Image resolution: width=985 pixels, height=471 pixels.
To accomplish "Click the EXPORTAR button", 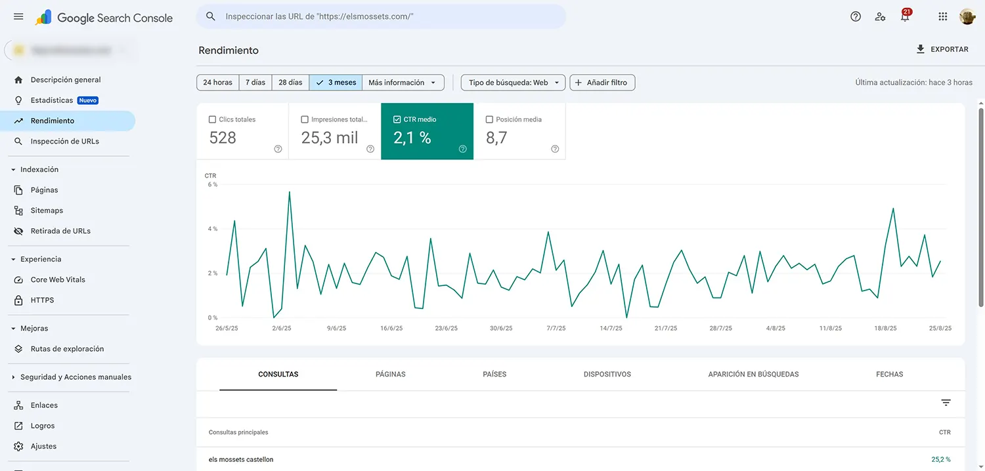I will (943, 49).
